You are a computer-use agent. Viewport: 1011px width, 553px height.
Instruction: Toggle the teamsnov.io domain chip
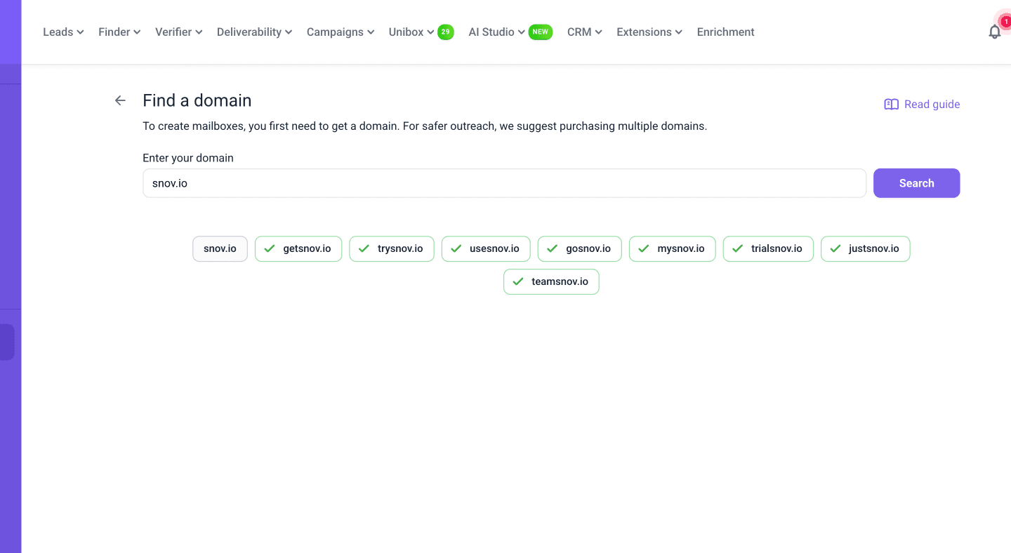pos(551,282)
